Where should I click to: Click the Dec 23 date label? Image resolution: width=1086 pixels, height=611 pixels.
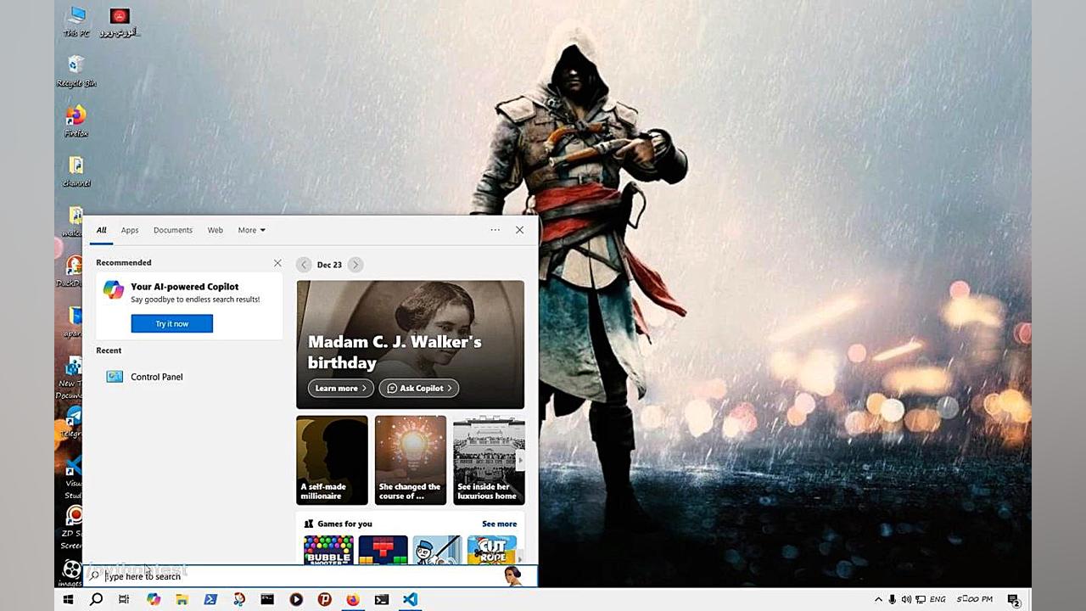(329, 265)
